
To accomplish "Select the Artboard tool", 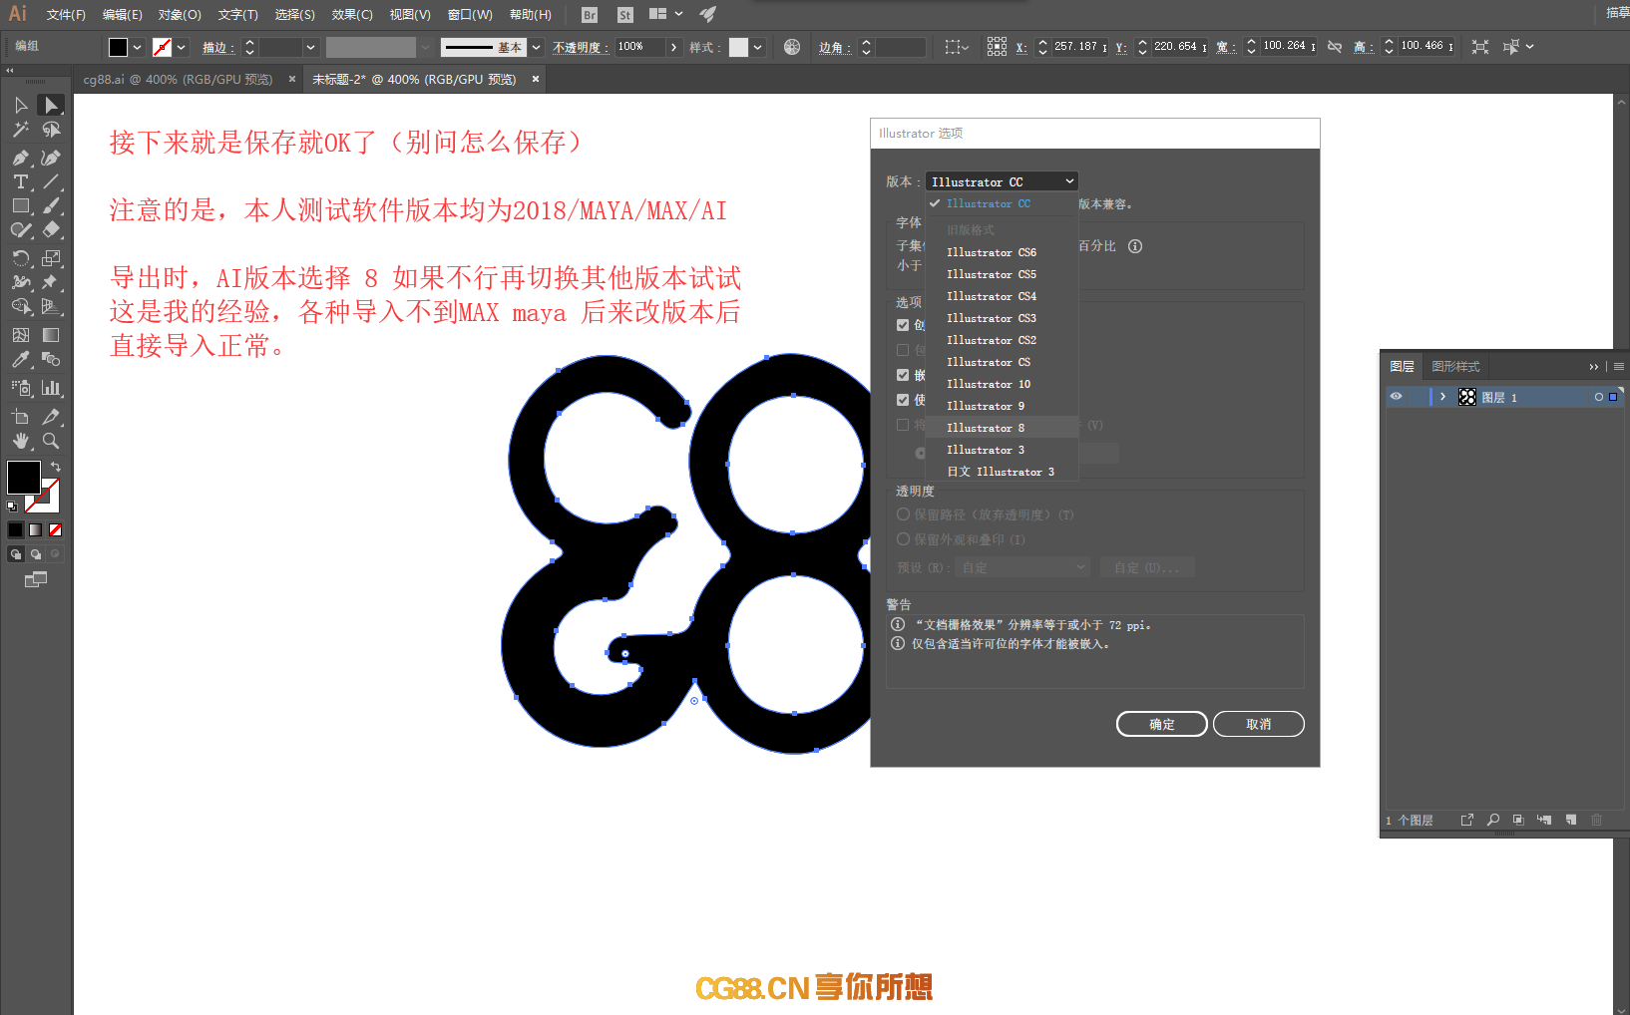I will click(x=21, y=417).
